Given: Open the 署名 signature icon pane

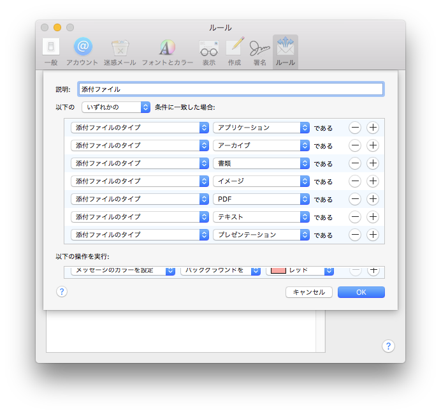Looking at the screenshot, I should [259, 51].
